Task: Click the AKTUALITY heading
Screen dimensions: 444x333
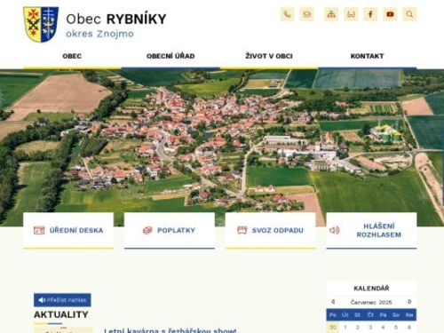Action: [x=61, y=314]
